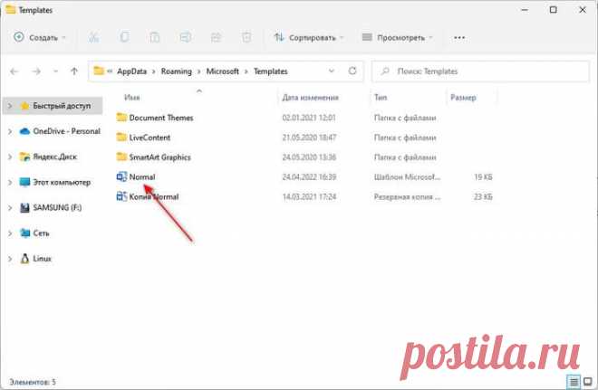Open the Создать (New) menu
Screen dimensions: 598x390
pyautogui.click(x=40, y=37)
